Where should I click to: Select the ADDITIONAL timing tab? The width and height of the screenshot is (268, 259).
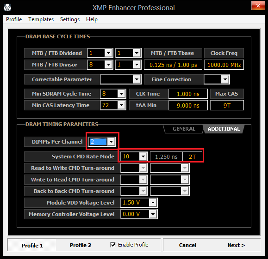tap(224, 129)
